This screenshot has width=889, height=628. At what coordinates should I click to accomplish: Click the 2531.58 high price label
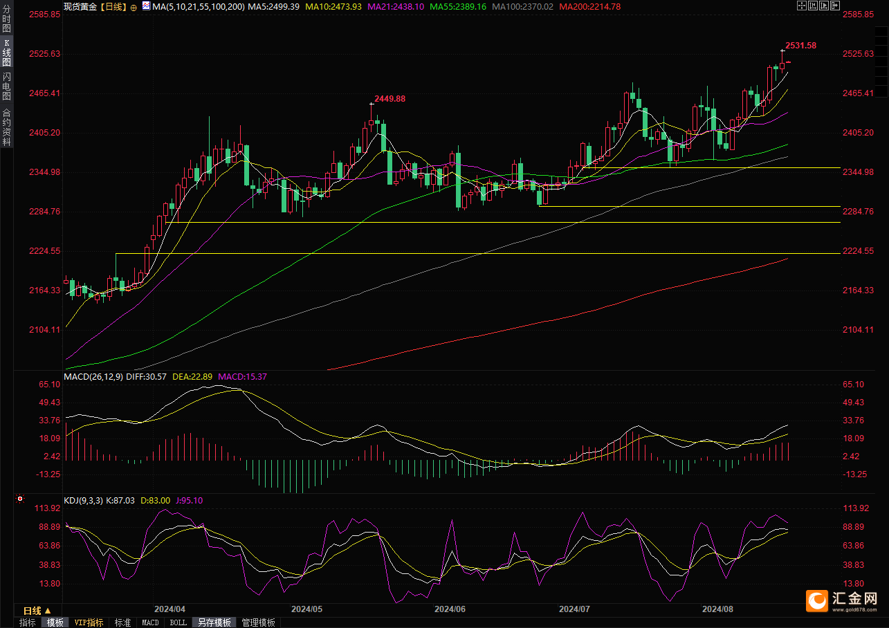coord(800,46)
